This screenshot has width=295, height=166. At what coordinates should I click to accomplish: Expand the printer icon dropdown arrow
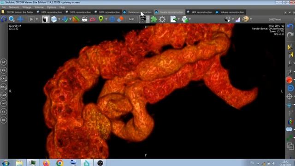tap(189, 19)
